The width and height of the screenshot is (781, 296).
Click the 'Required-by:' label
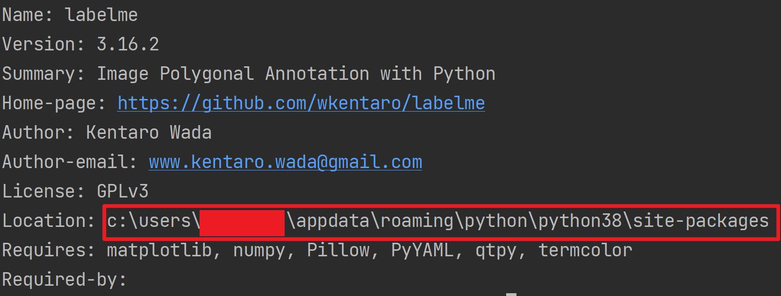[64, 280]
